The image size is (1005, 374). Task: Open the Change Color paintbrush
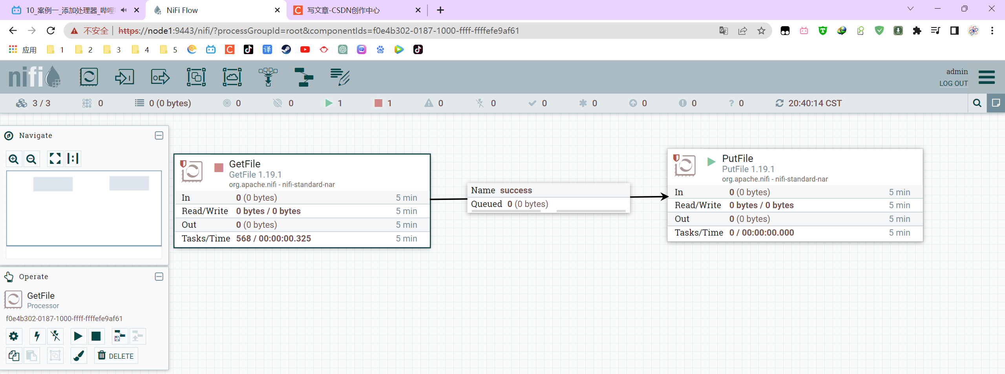(x=79, y=356)
